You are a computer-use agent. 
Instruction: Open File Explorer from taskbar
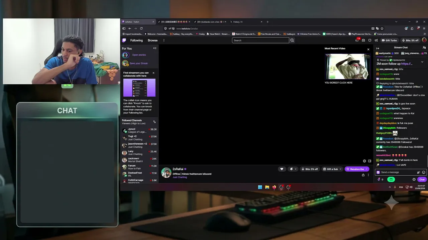[267, 187]
